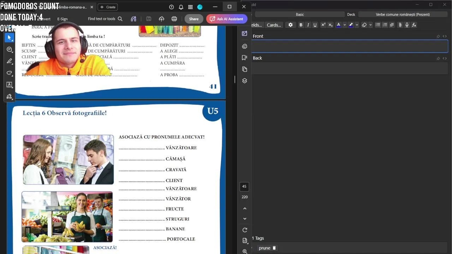This screenshot has height=254, width=452.
Task: Toggle bold formatting in Anki
Action: tap(301, 25)
